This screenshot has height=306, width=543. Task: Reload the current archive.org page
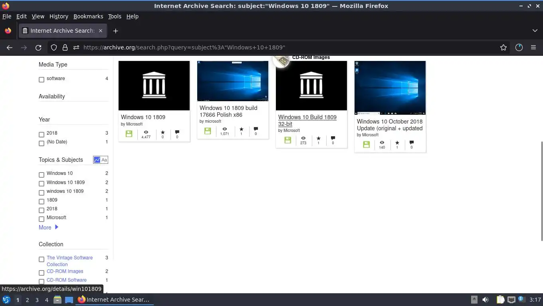pyautogui.click(x=38, y=47)
